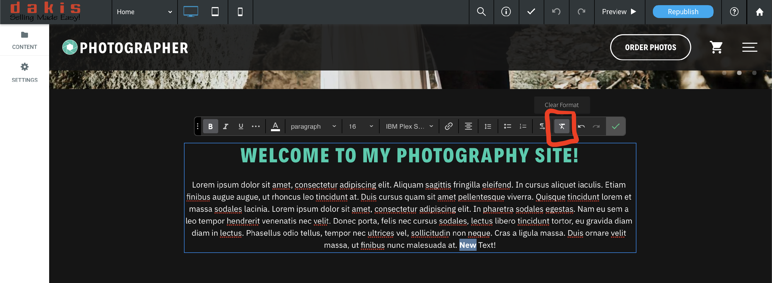
Task: Switch to mobile phone preview
Action: [240, 12]
